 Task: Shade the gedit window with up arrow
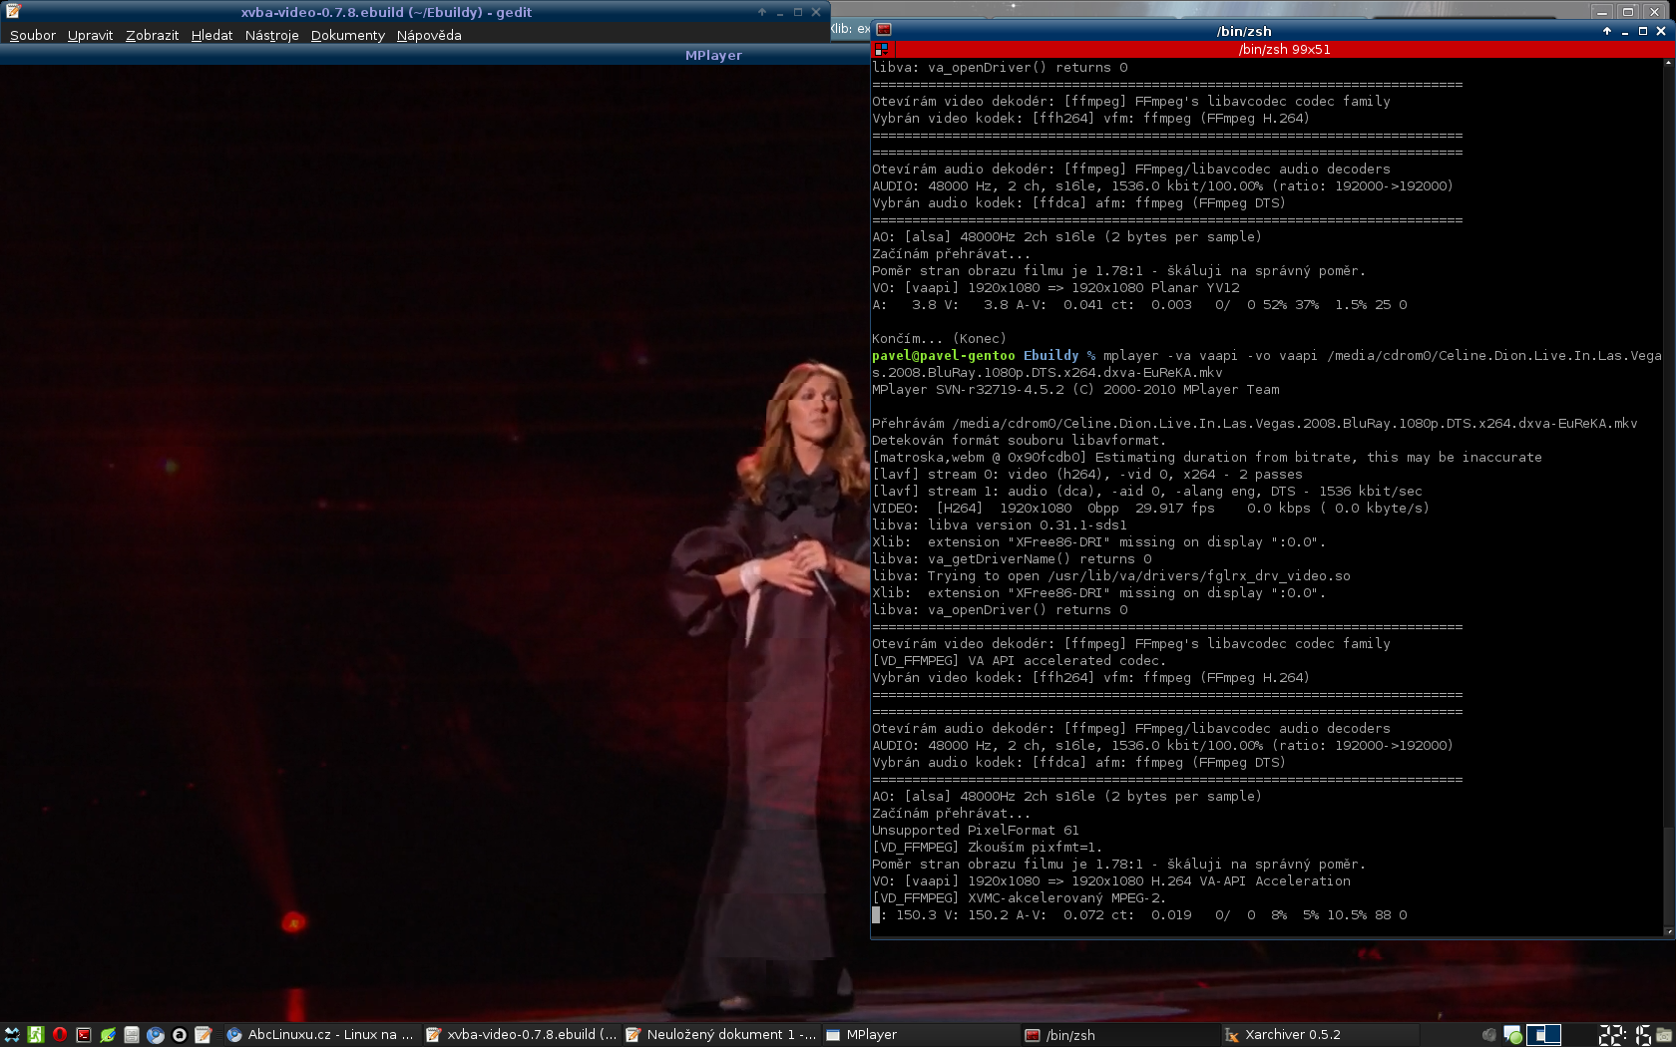762,12
